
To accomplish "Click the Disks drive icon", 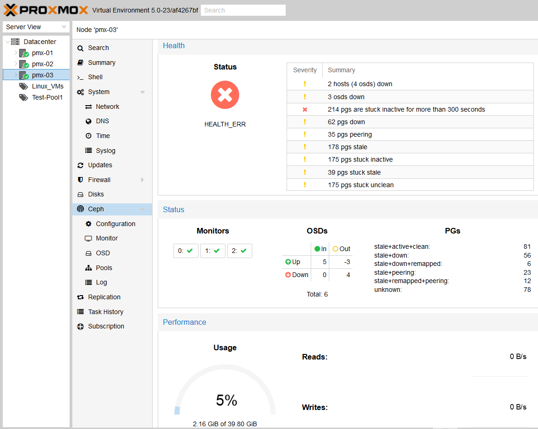I will point(80,195).
